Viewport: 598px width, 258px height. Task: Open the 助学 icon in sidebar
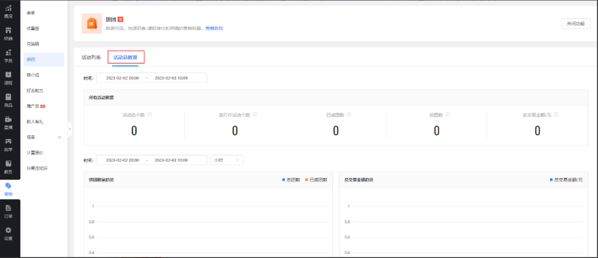click(x=8, y=141)
